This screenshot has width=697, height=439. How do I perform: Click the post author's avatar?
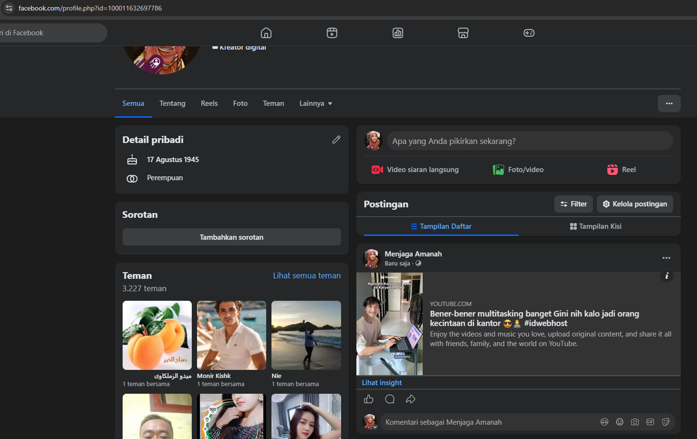click(371, 258)
